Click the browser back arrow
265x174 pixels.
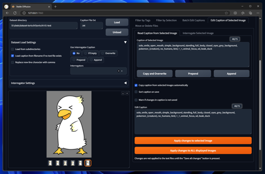(7, 13)
